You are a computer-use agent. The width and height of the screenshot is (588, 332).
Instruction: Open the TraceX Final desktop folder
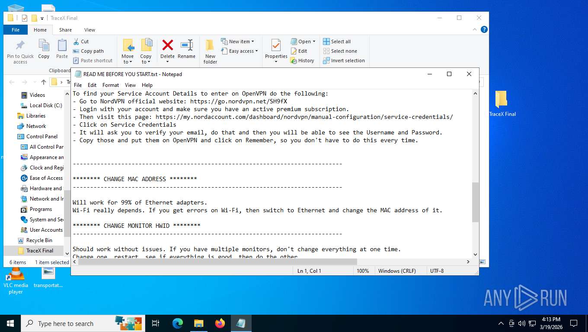click(502, 104)
